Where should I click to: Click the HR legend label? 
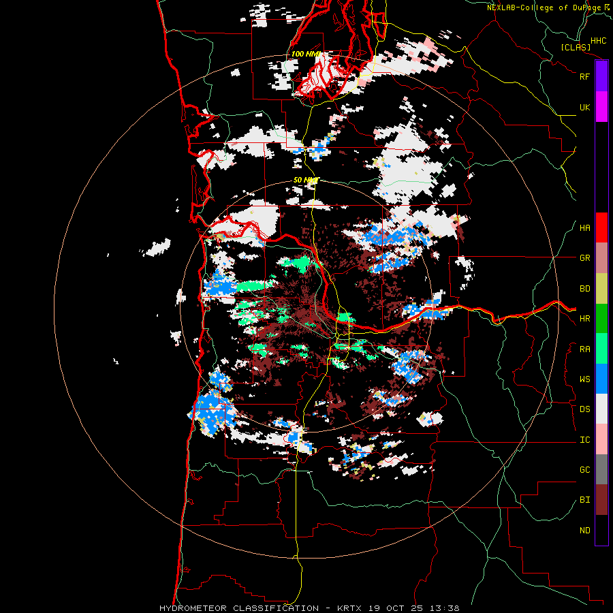click(584, 319)
